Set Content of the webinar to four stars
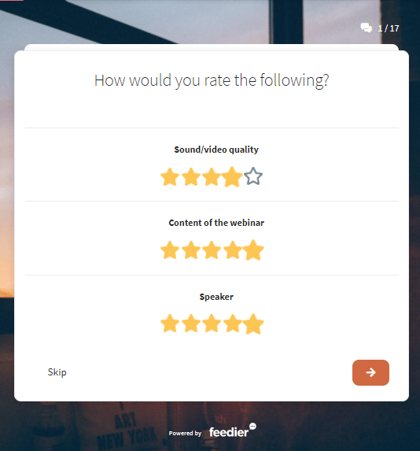The height and width of the screenshot is (451, 420). pyautogui.click(x=232, y=250)
